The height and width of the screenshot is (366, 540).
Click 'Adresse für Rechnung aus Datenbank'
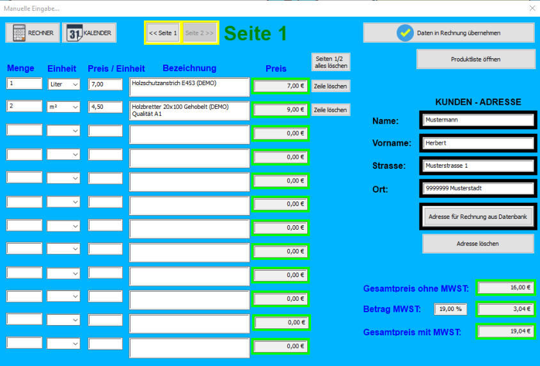click(478, 217)
